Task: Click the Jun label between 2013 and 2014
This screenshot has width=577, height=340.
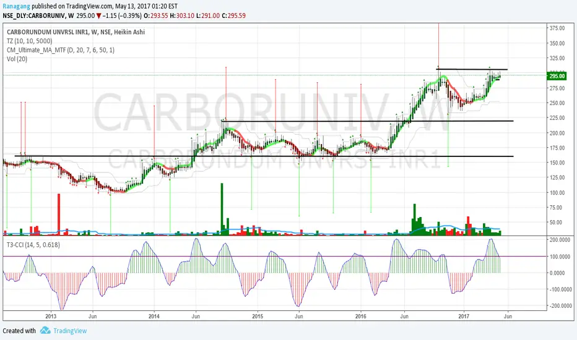Action: (93, 316)
